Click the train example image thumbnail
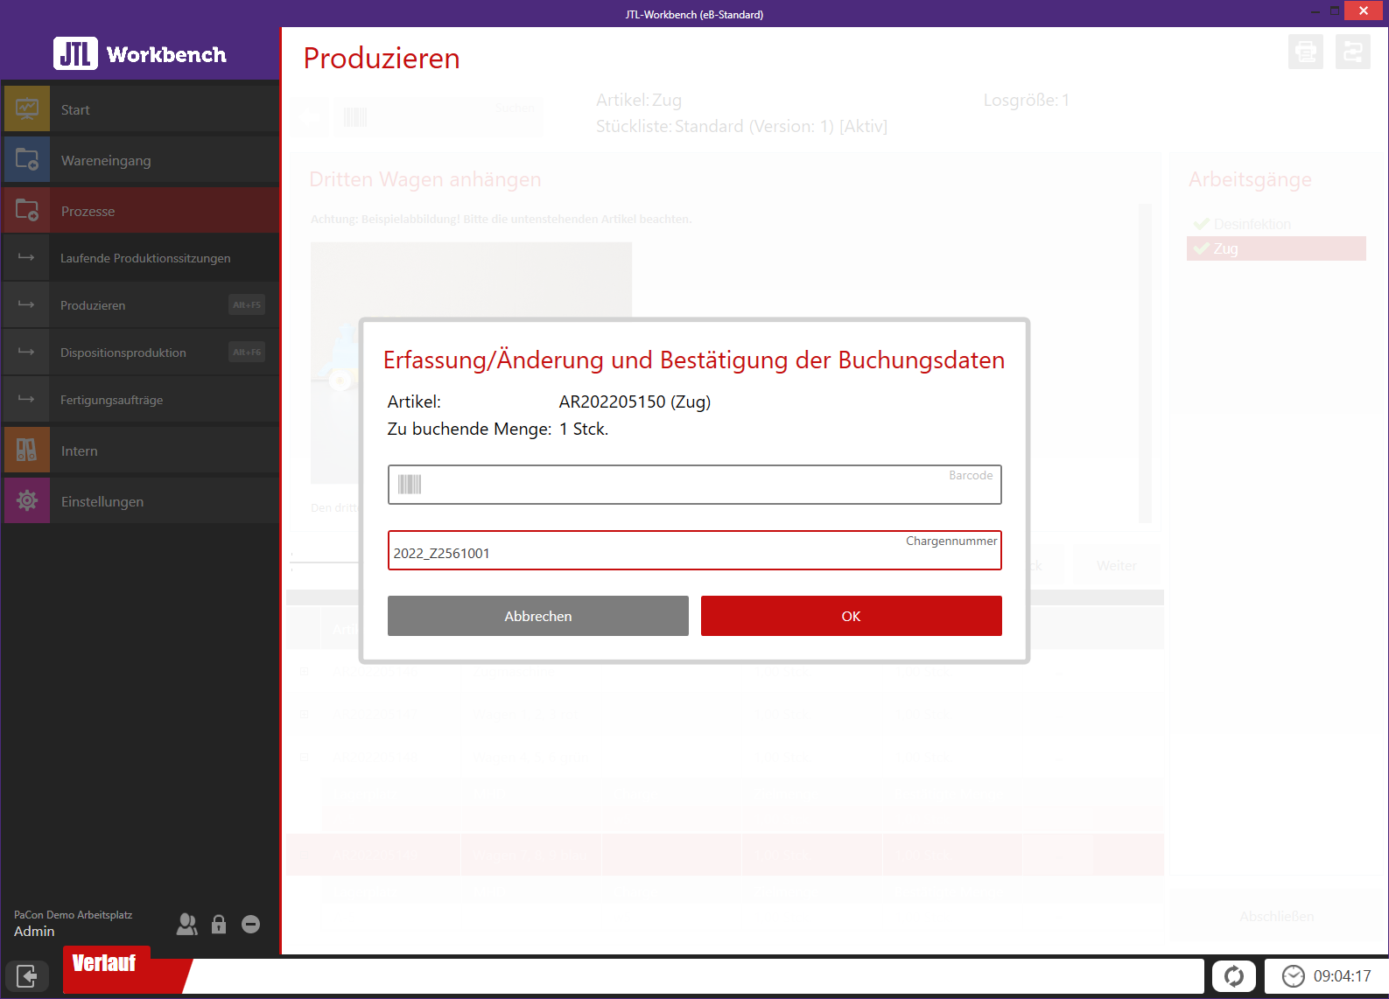 [x=471, y=363]
